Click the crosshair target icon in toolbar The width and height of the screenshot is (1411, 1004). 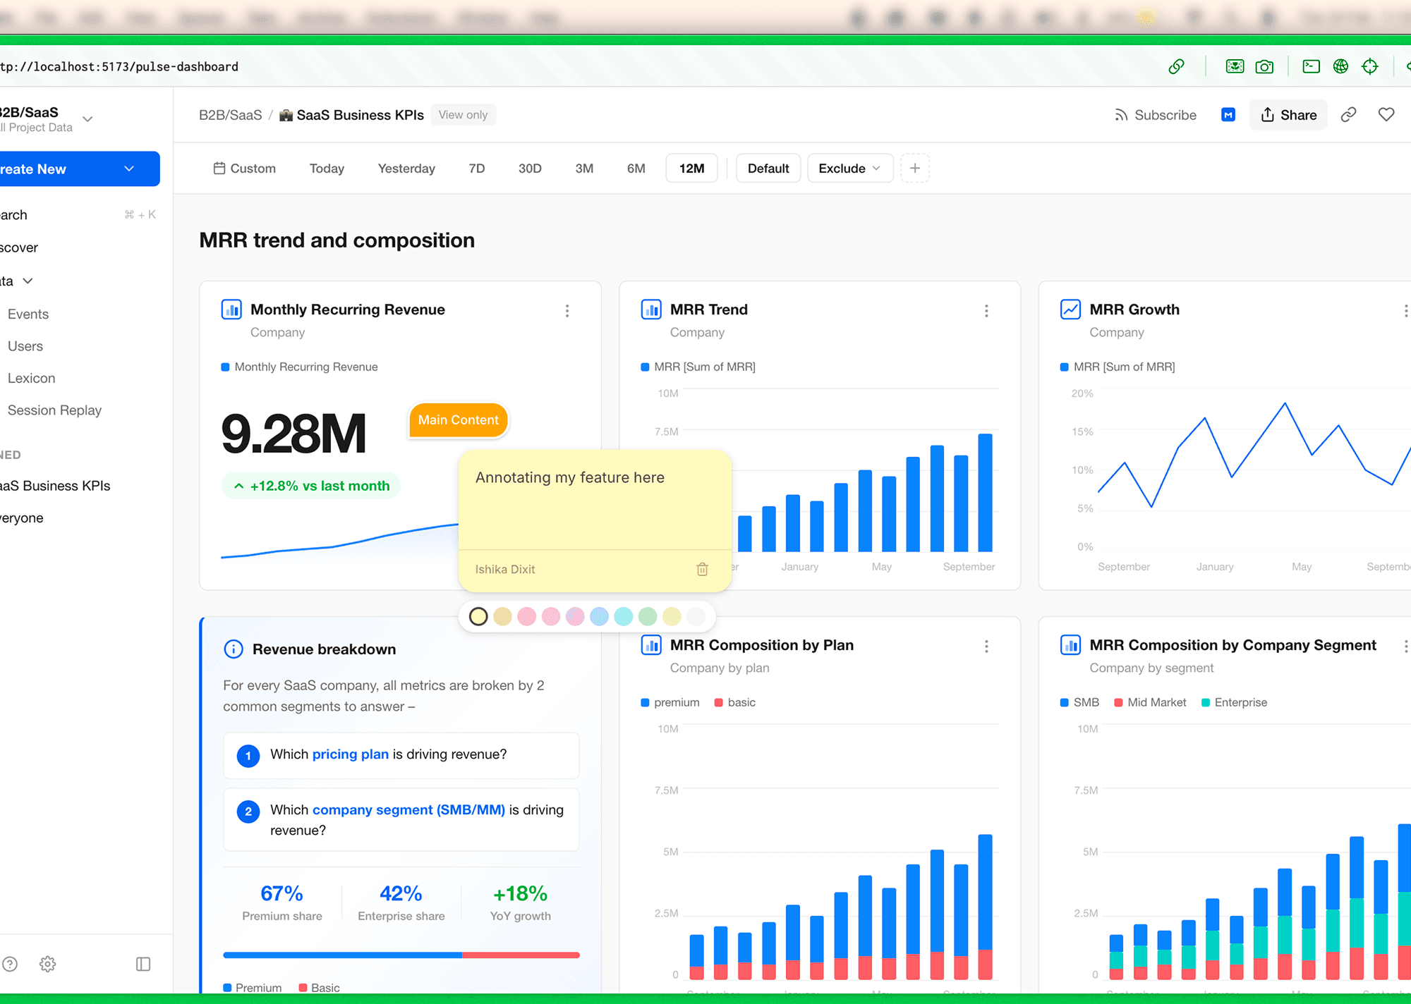click(x=1370, y=66)
